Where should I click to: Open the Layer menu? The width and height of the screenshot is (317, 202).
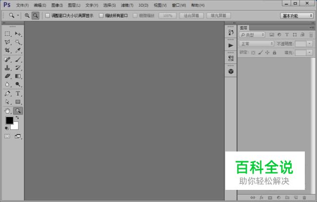74,5
